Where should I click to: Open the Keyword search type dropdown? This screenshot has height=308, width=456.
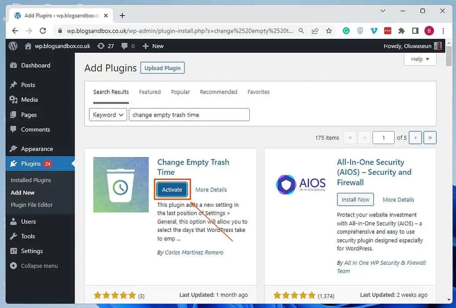tap(108, 115)
